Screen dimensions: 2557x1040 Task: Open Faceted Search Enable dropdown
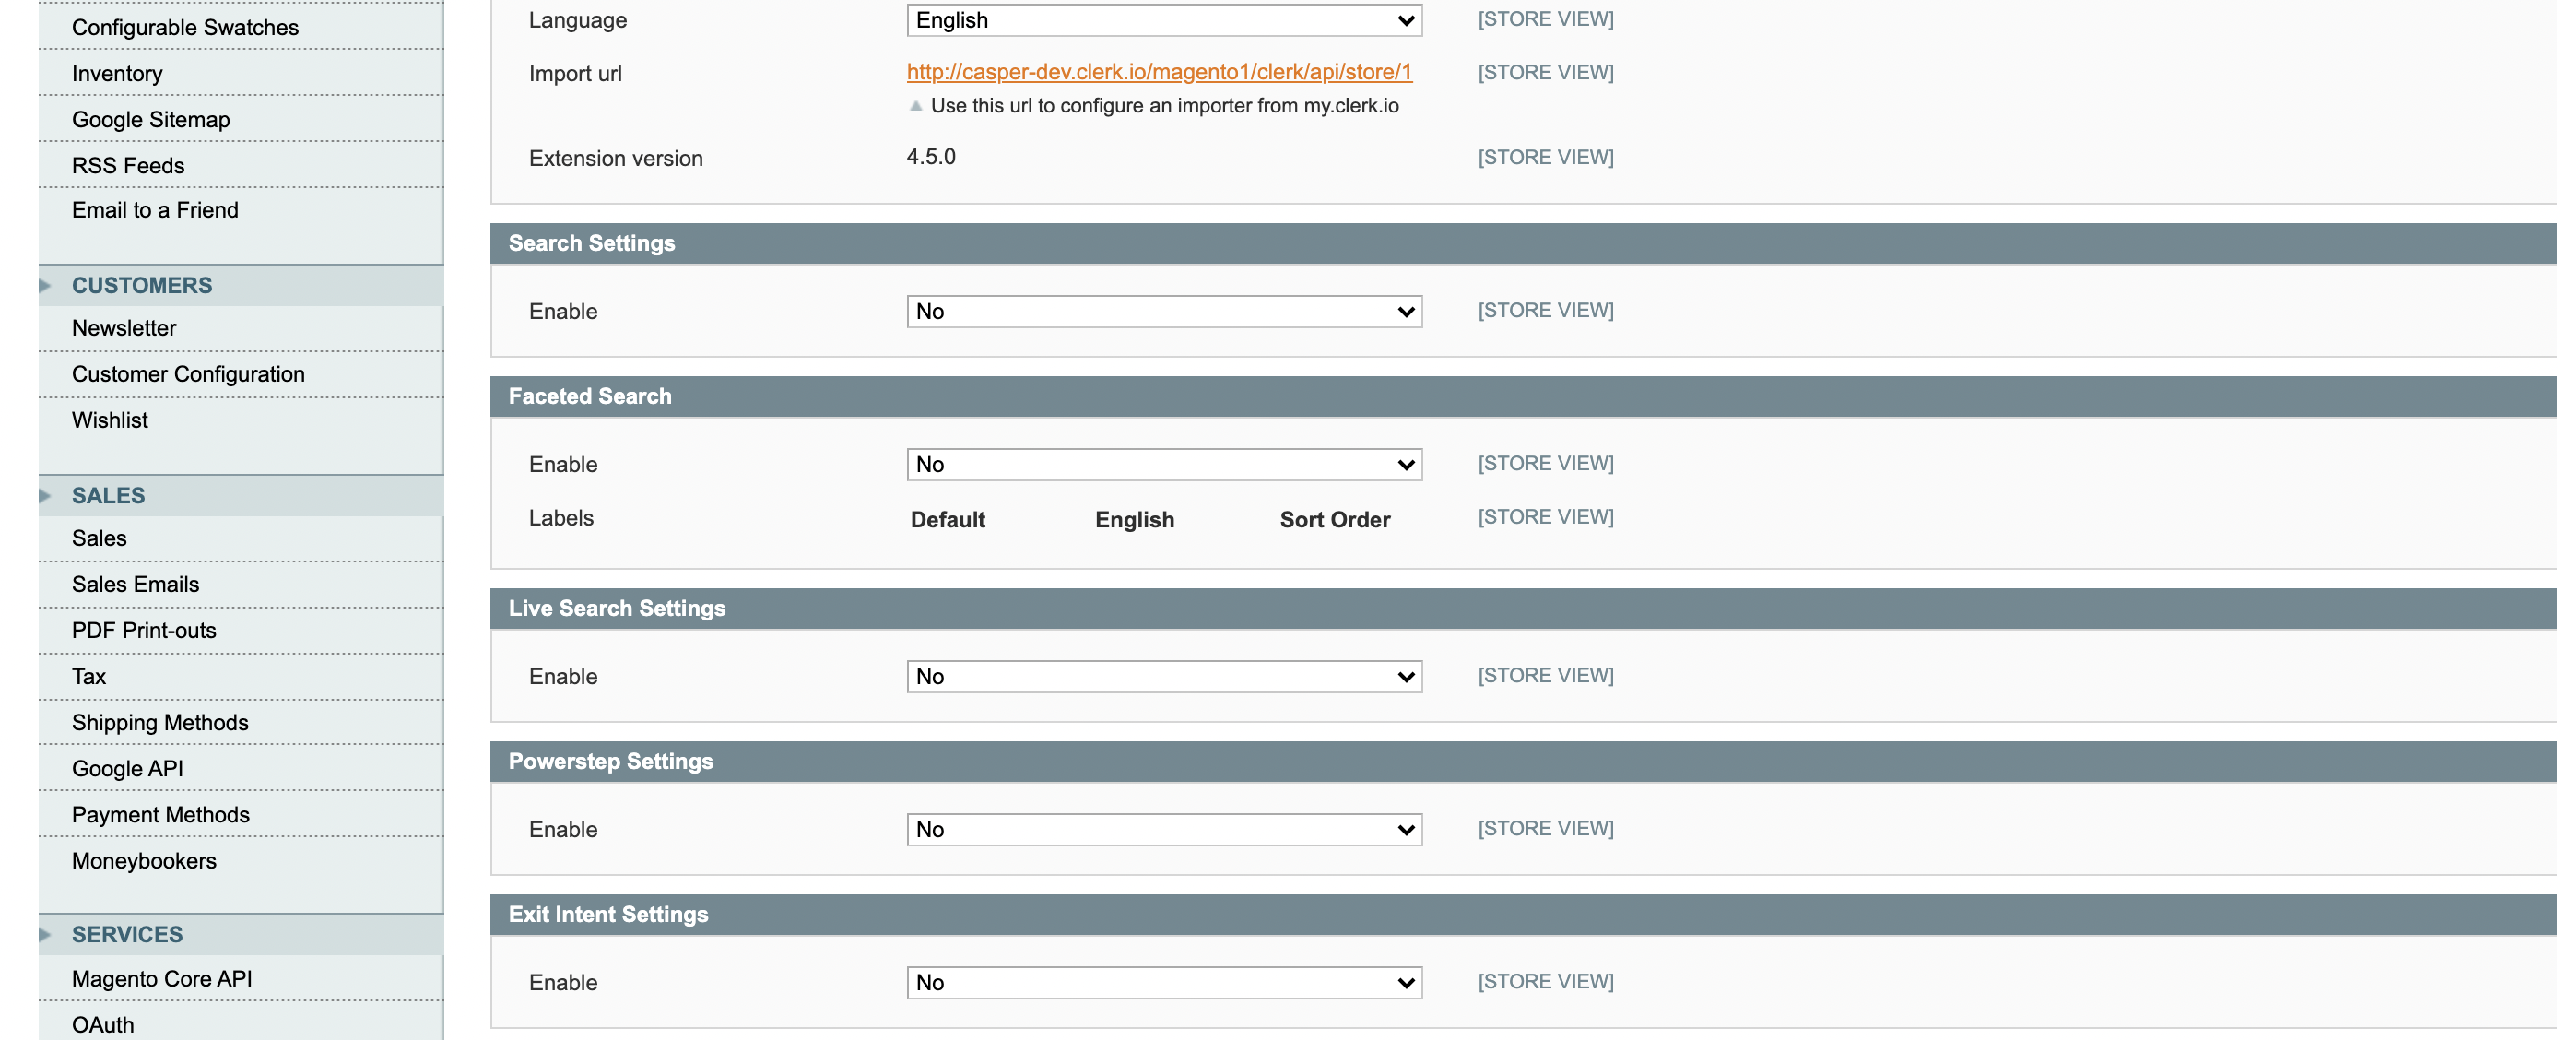1163,464
